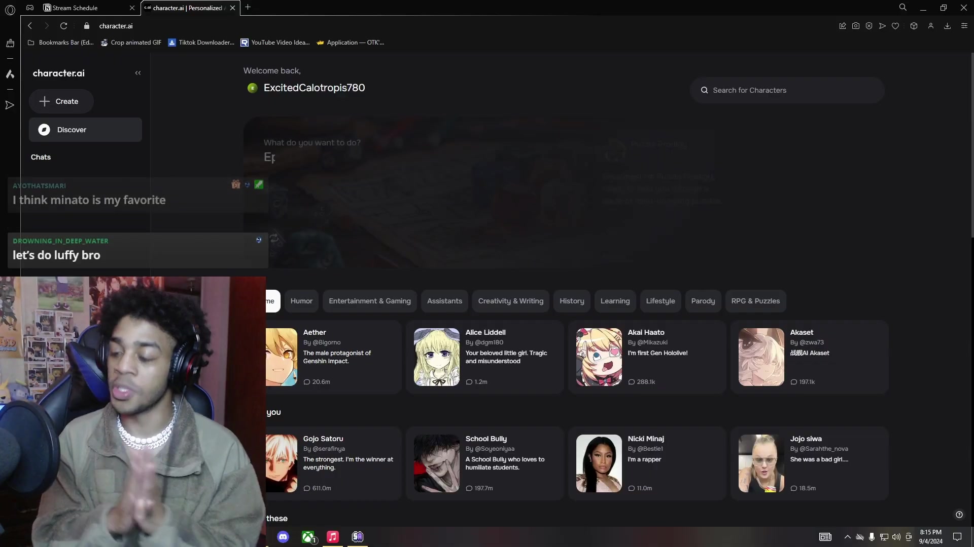Select the Entertainment & Gaming category tab

pyautogui.click(x=370, y=301)
